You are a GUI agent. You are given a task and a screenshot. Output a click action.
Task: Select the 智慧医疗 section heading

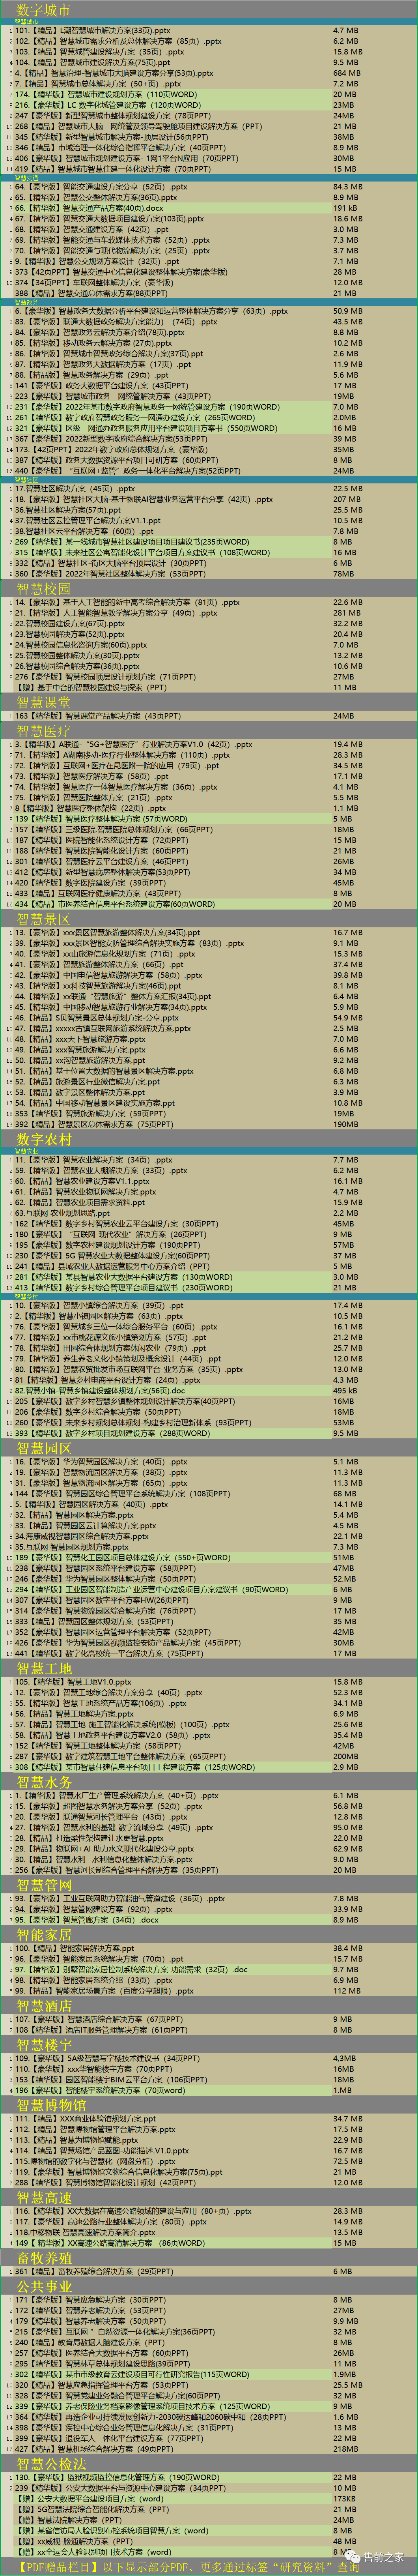(x=43, y=731)
